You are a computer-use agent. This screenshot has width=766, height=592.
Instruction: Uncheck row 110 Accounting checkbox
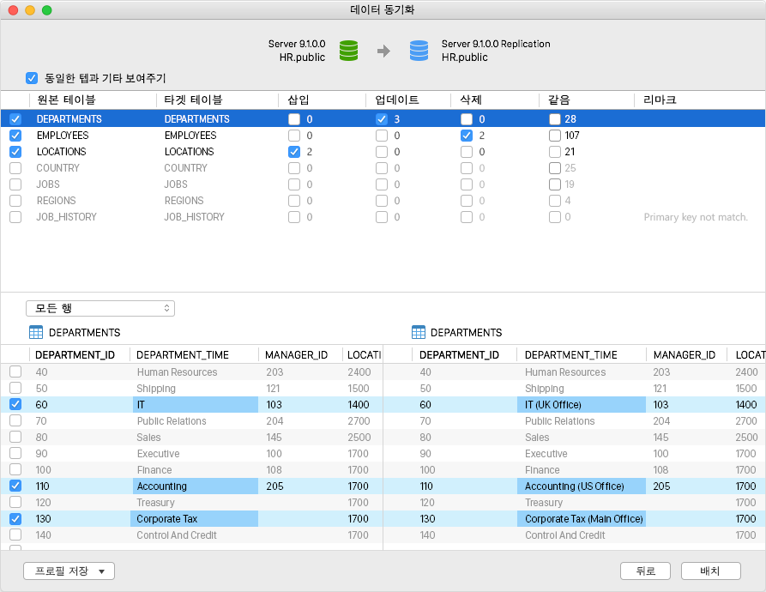click(15, 486)
